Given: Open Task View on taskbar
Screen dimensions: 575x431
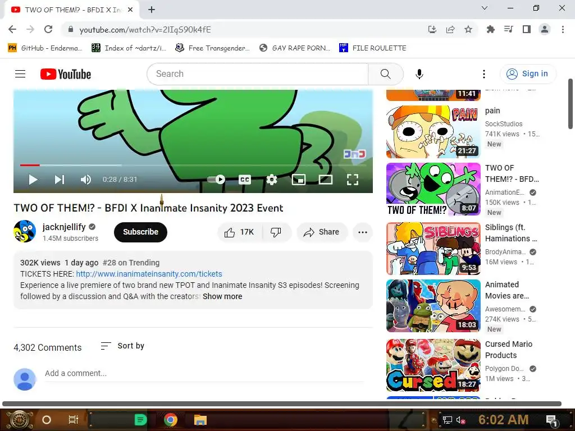Looking at the screenshot, I should pos(74,420).
